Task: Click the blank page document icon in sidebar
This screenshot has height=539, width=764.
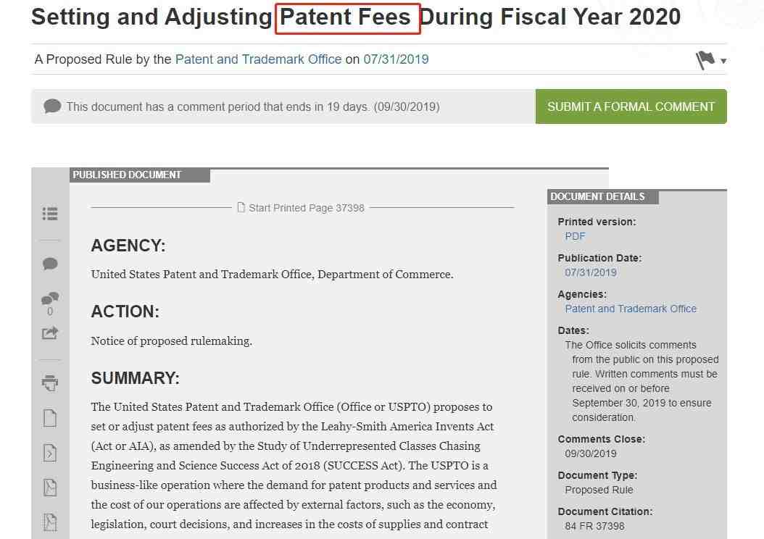Action: click(50, 418)
